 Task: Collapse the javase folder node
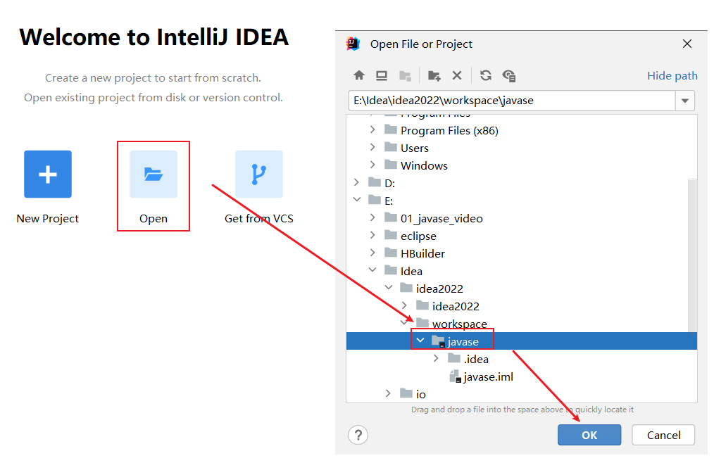click(420, 341)
